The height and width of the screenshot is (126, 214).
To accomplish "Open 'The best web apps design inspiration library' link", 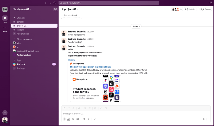I will click(90, 67).
